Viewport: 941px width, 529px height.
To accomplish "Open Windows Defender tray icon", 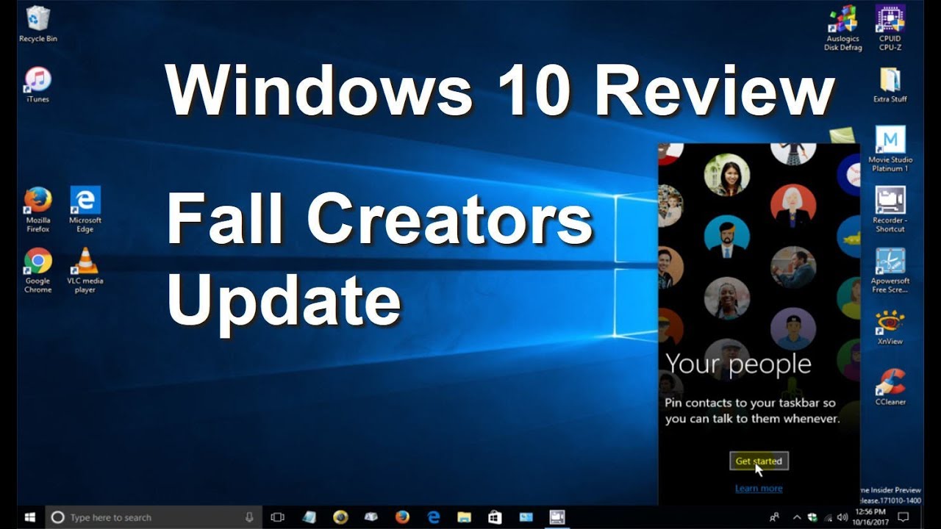I will click(x=812, y=517).
